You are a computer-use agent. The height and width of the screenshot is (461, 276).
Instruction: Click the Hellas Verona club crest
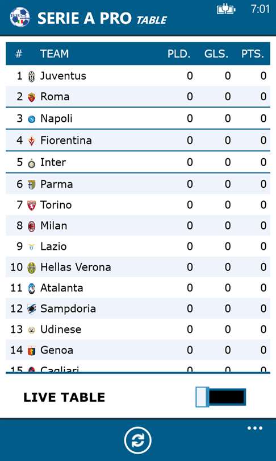click(32, 268)
